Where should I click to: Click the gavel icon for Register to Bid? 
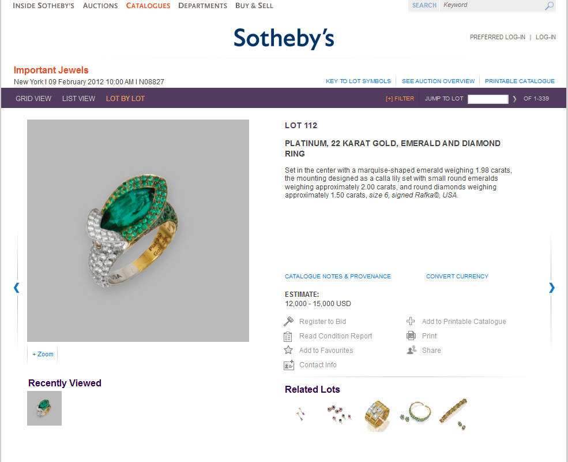pos(288,321)
